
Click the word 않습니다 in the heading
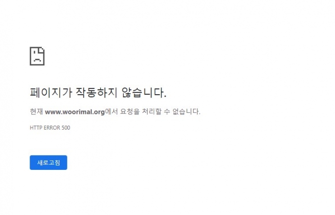pos(142,93)
